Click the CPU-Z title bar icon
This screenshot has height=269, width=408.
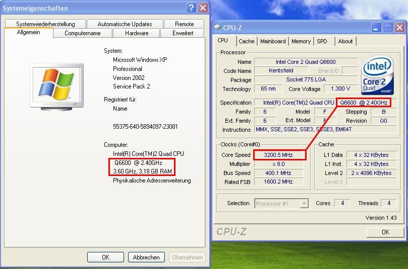[x=217, y=27]
